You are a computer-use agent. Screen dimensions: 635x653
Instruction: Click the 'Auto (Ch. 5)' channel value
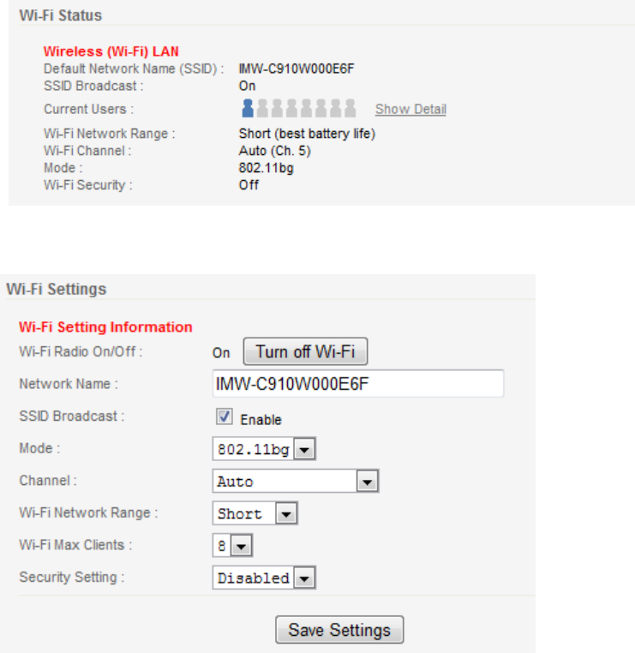coord(275,151)
